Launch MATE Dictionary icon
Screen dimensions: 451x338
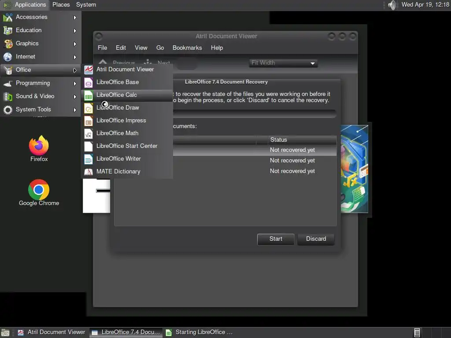[88, 172]
